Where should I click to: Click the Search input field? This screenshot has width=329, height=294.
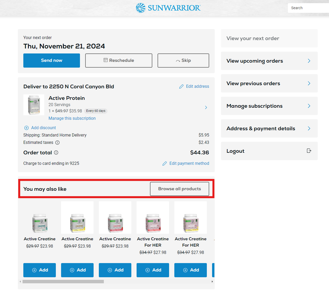[308, 8]
